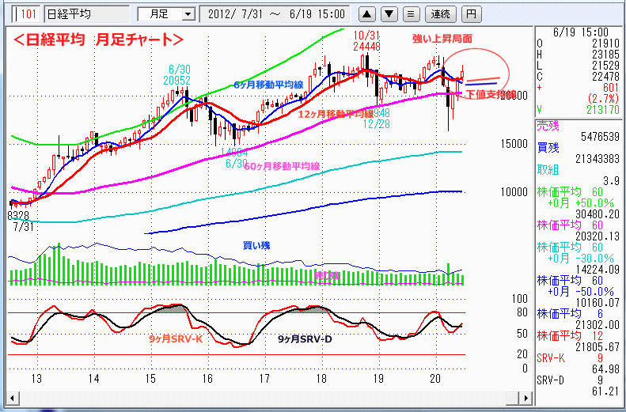Click the date range 2012/7/31～6/19 display

(276, 14)
